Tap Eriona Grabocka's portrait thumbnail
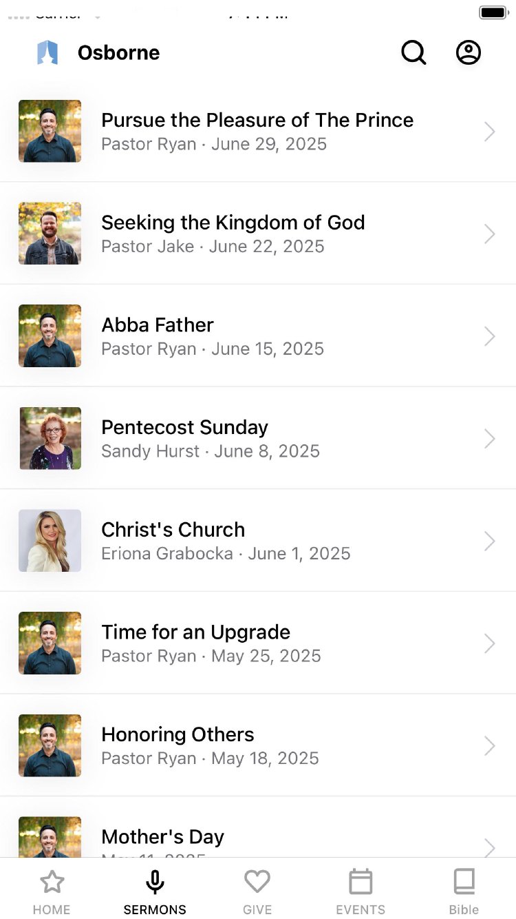 50,541
